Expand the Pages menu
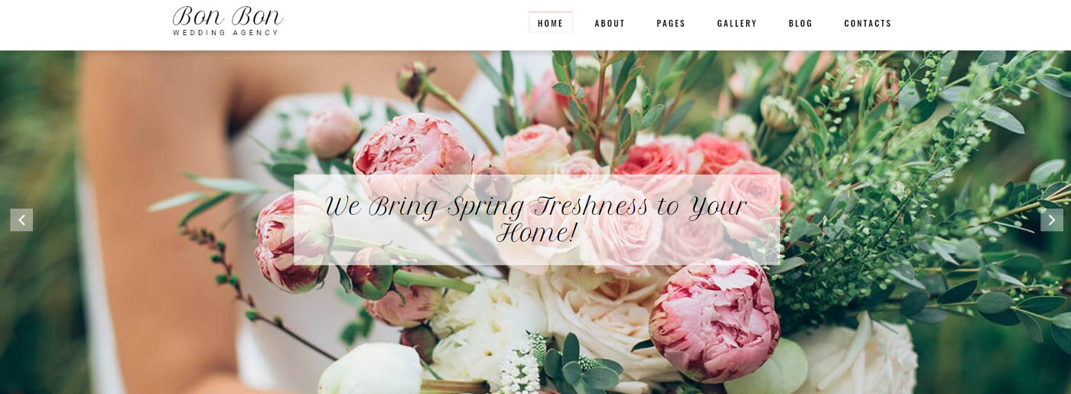The width and height of the screenshot is (1071, 394). tap(671, 23)
